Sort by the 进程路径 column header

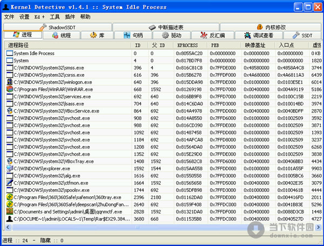click(x=68, y=45)
